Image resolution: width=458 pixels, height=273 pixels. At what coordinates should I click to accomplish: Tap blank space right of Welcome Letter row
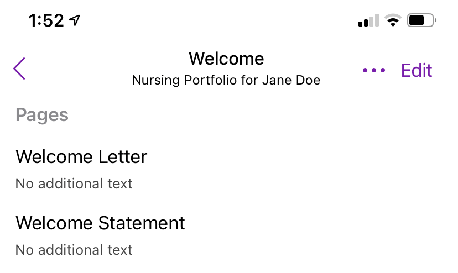[x=301, y=169]
